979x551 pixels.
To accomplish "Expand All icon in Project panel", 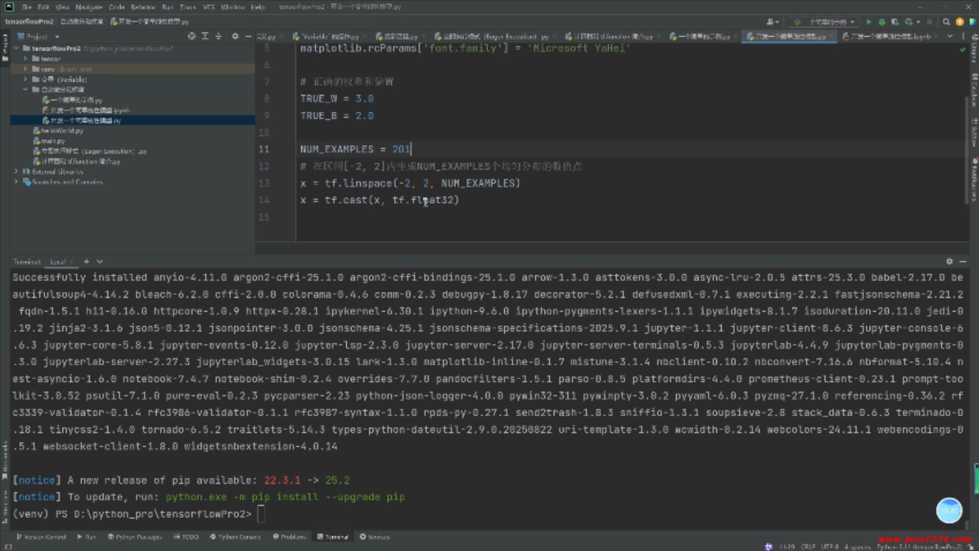I will pos(205,36).
